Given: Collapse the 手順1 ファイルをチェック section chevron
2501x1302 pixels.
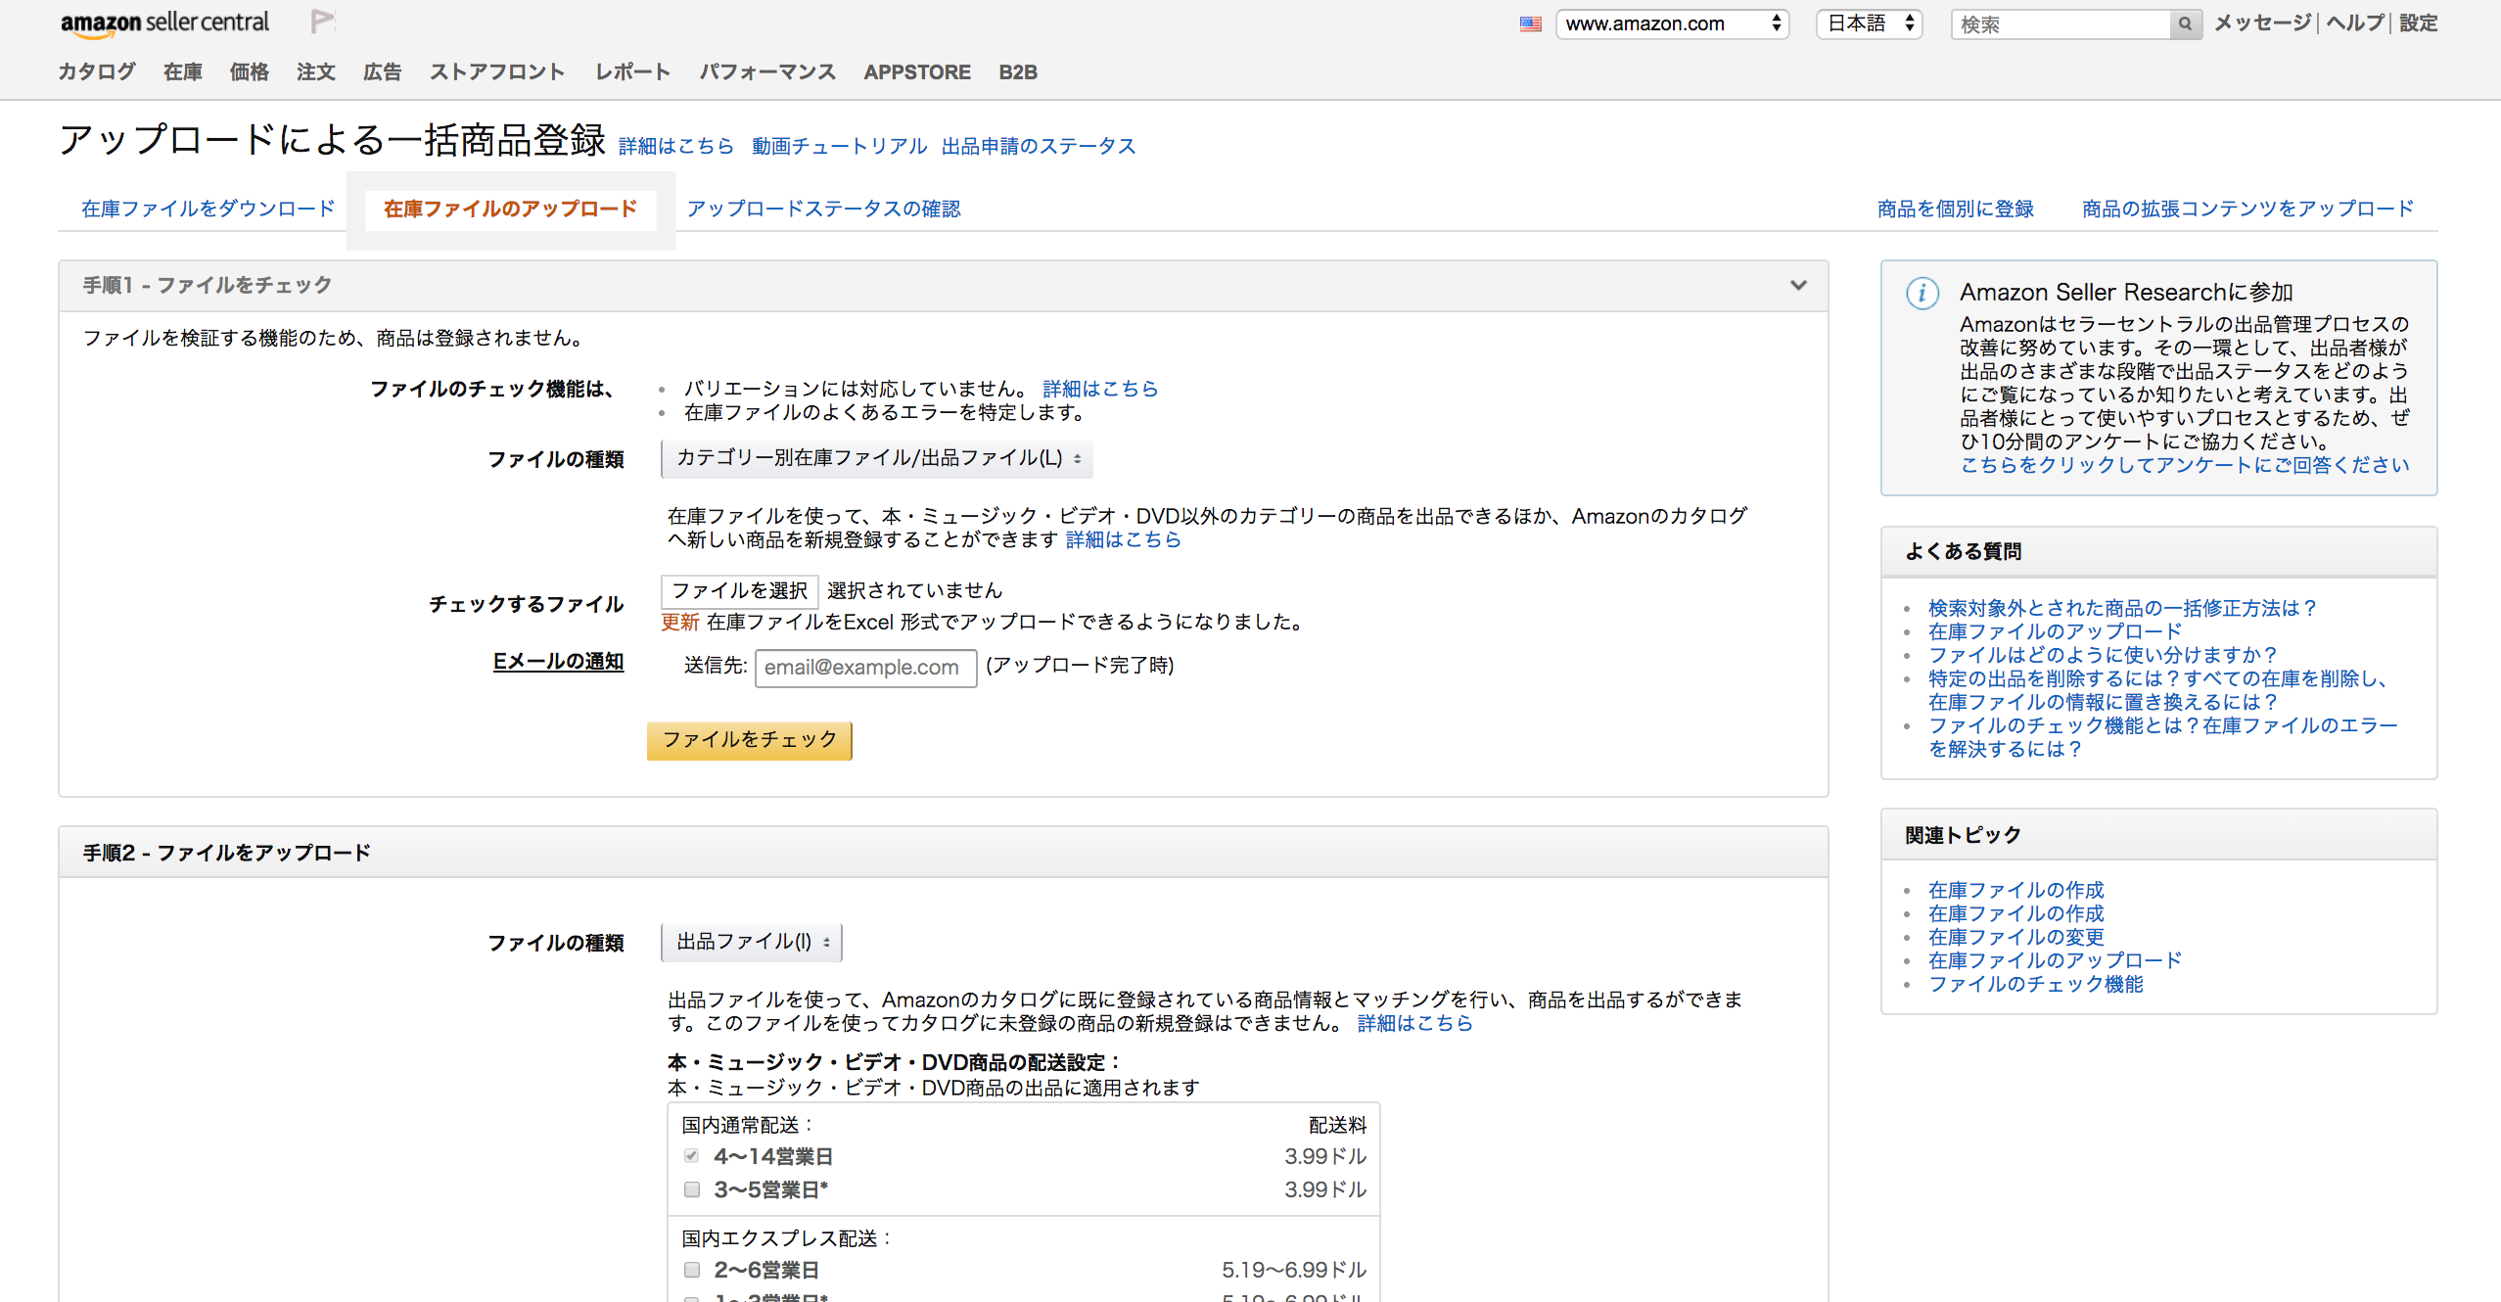Looking at the screenshot, I should [1798, 286].
